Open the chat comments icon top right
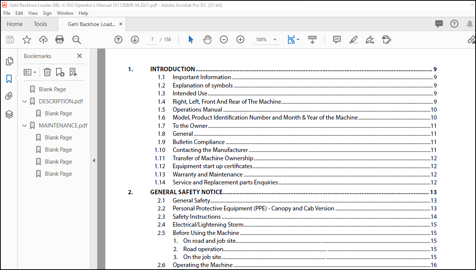476x270 pixels. tap(439, 24)
